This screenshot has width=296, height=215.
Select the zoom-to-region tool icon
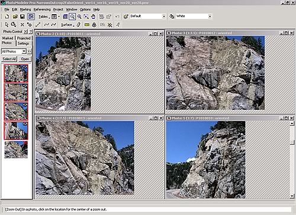coord(86,17)
